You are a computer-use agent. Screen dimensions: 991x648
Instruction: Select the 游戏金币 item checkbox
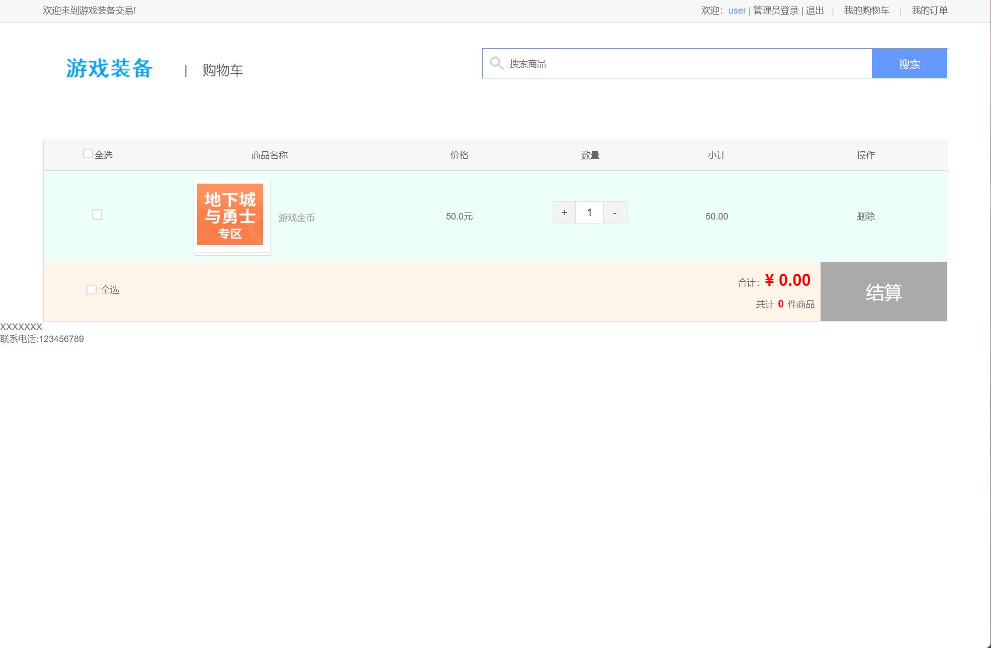97,214
